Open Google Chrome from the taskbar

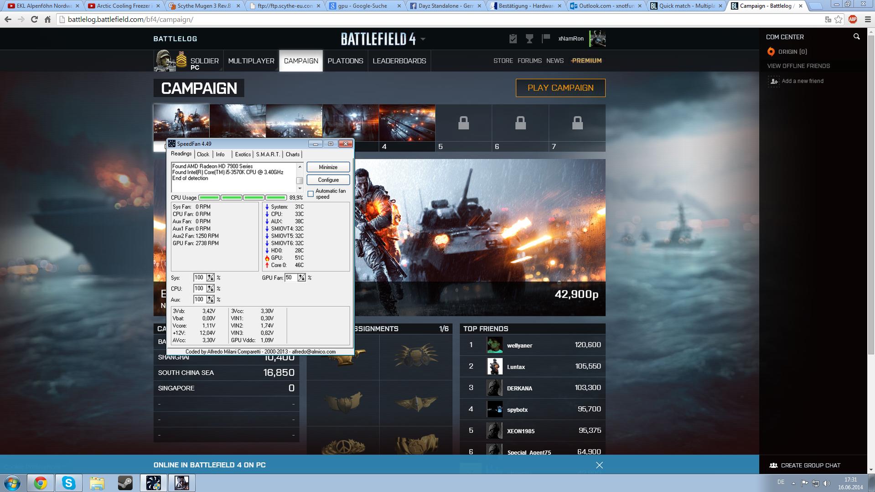tap(41, 483)
